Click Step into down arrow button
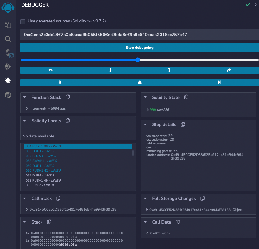Screen dimensions: 259x249 pos(169,70)
